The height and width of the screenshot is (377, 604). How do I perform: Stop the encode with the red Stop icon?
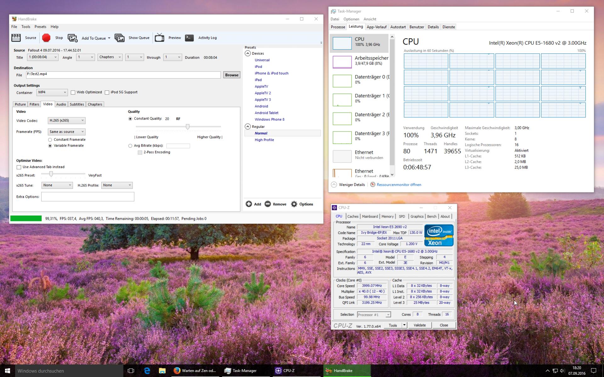[46, 38]
